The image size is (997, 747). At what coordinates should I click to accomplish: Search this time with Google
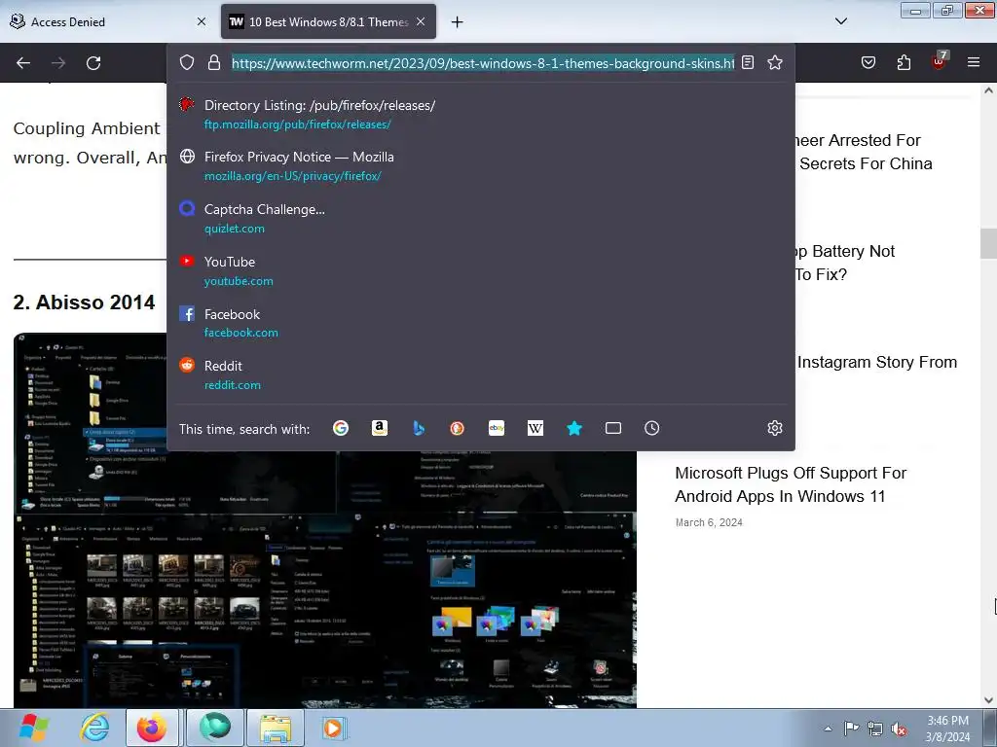(341, 428)
